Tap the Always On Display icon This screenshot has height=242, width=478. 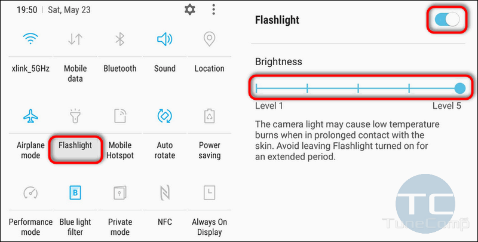(x=210, y=192)
